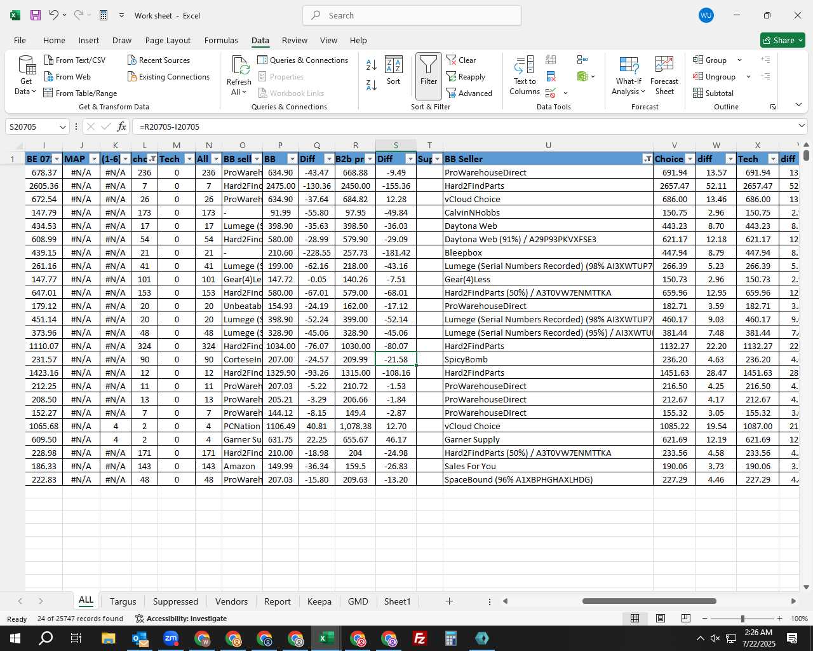Screen dimensions: 813x651
Task: Click the Subtotal command
Action: (x=713, y=93)
